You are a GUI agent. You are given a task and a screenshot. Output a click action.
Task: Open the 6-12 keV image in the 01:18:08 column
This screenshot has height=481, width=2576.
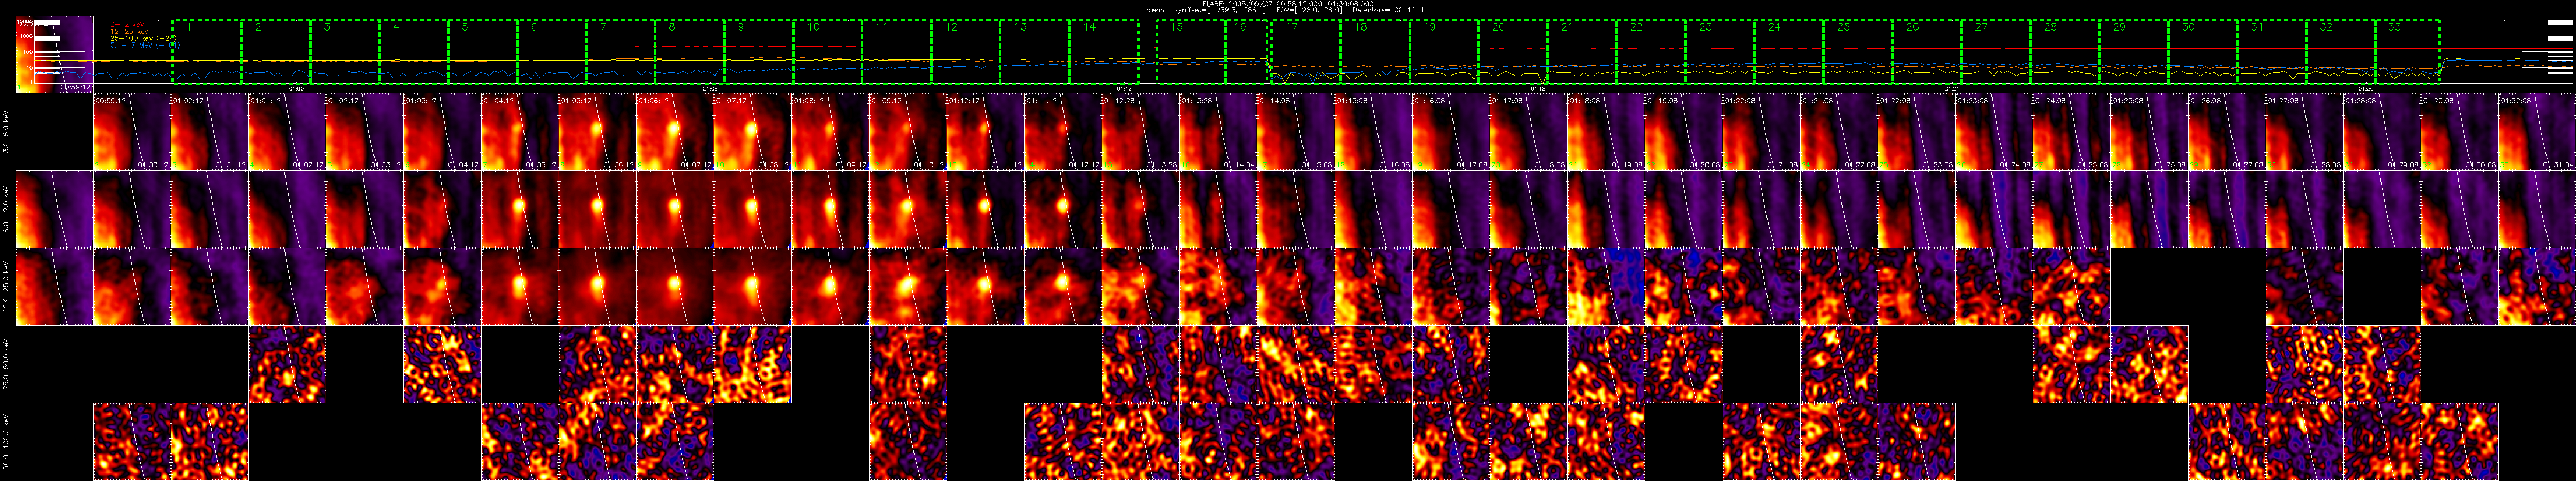[1605, 209]
